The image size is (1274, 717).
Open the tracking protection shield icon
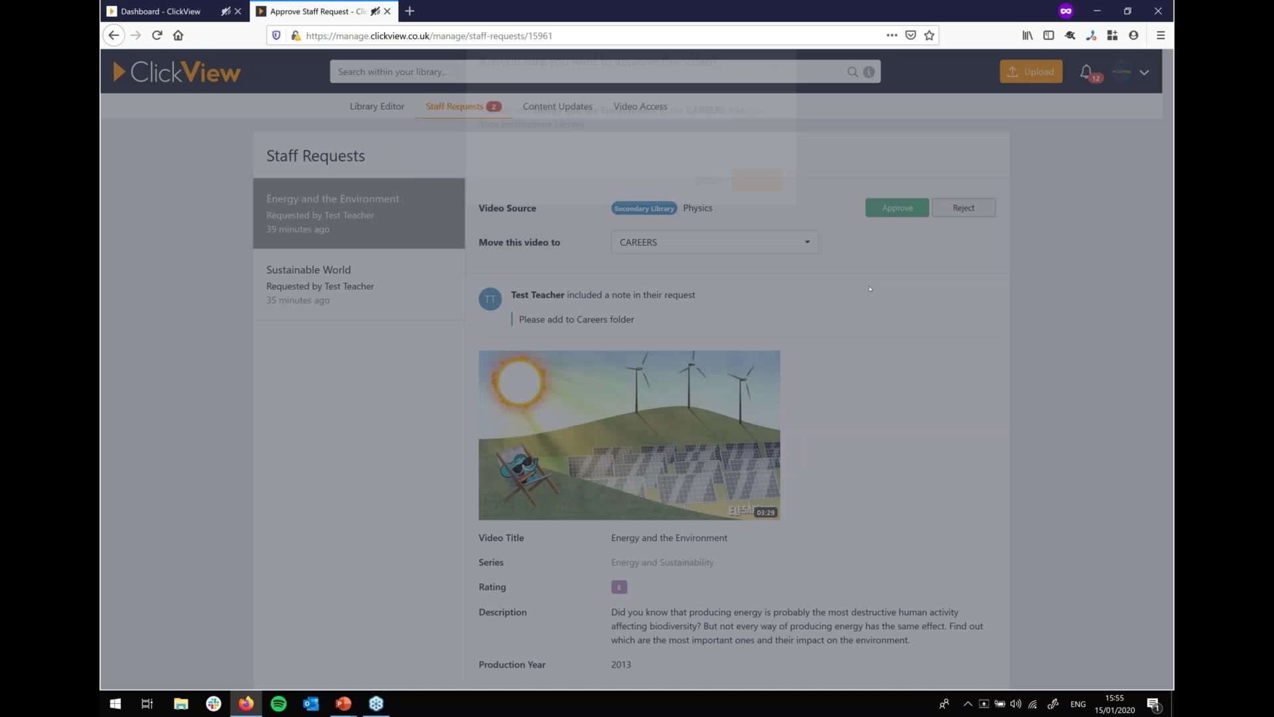[x=276, y=35]
